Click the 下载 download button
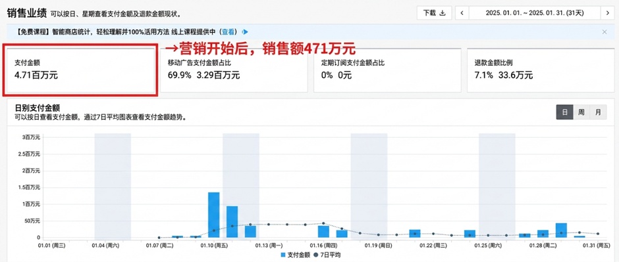 pyautogui.click(x=434, y=12)
